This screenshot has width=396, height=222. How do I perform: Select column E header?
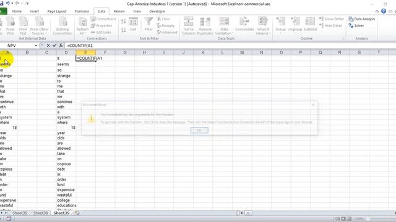tap(85, 52)
